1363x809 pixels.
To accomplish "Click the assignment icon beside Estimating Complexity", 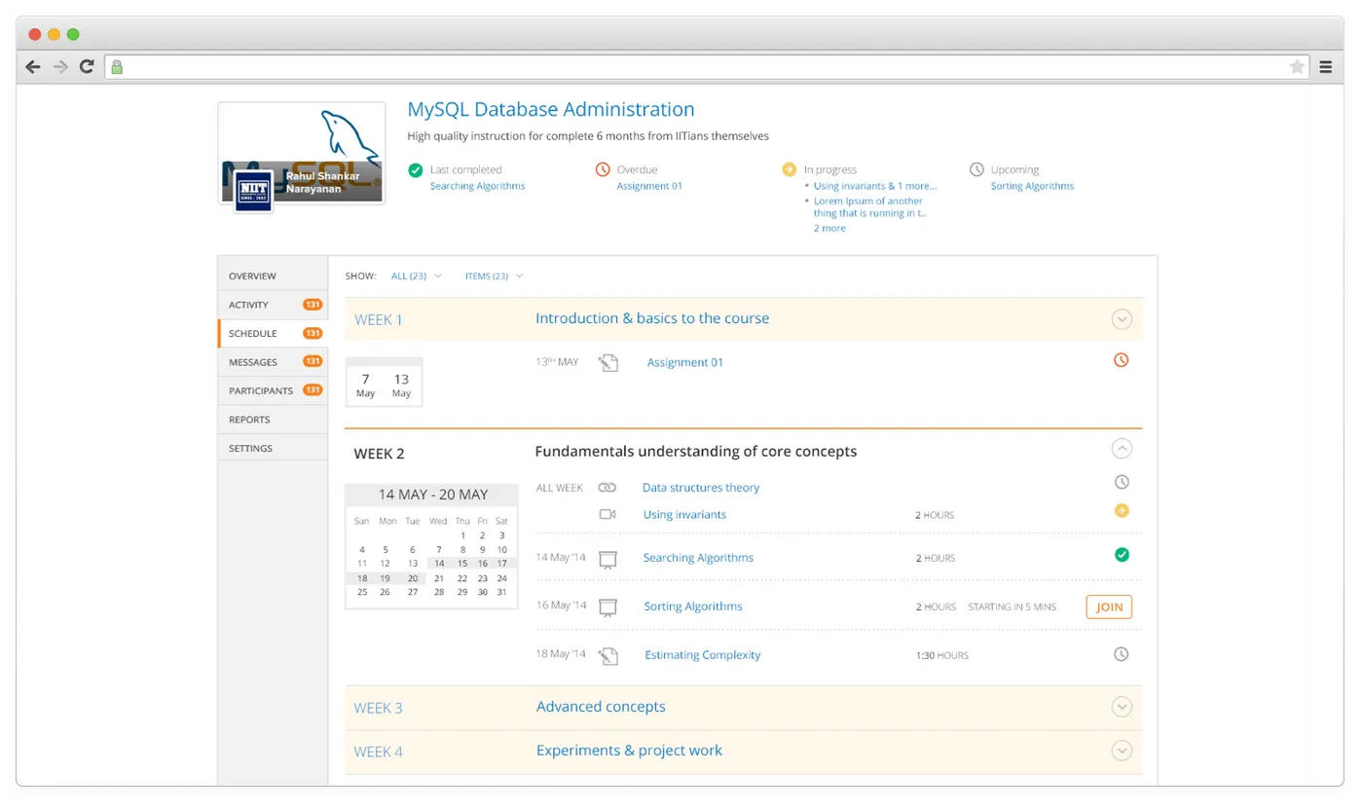I will tap(608, 656).
